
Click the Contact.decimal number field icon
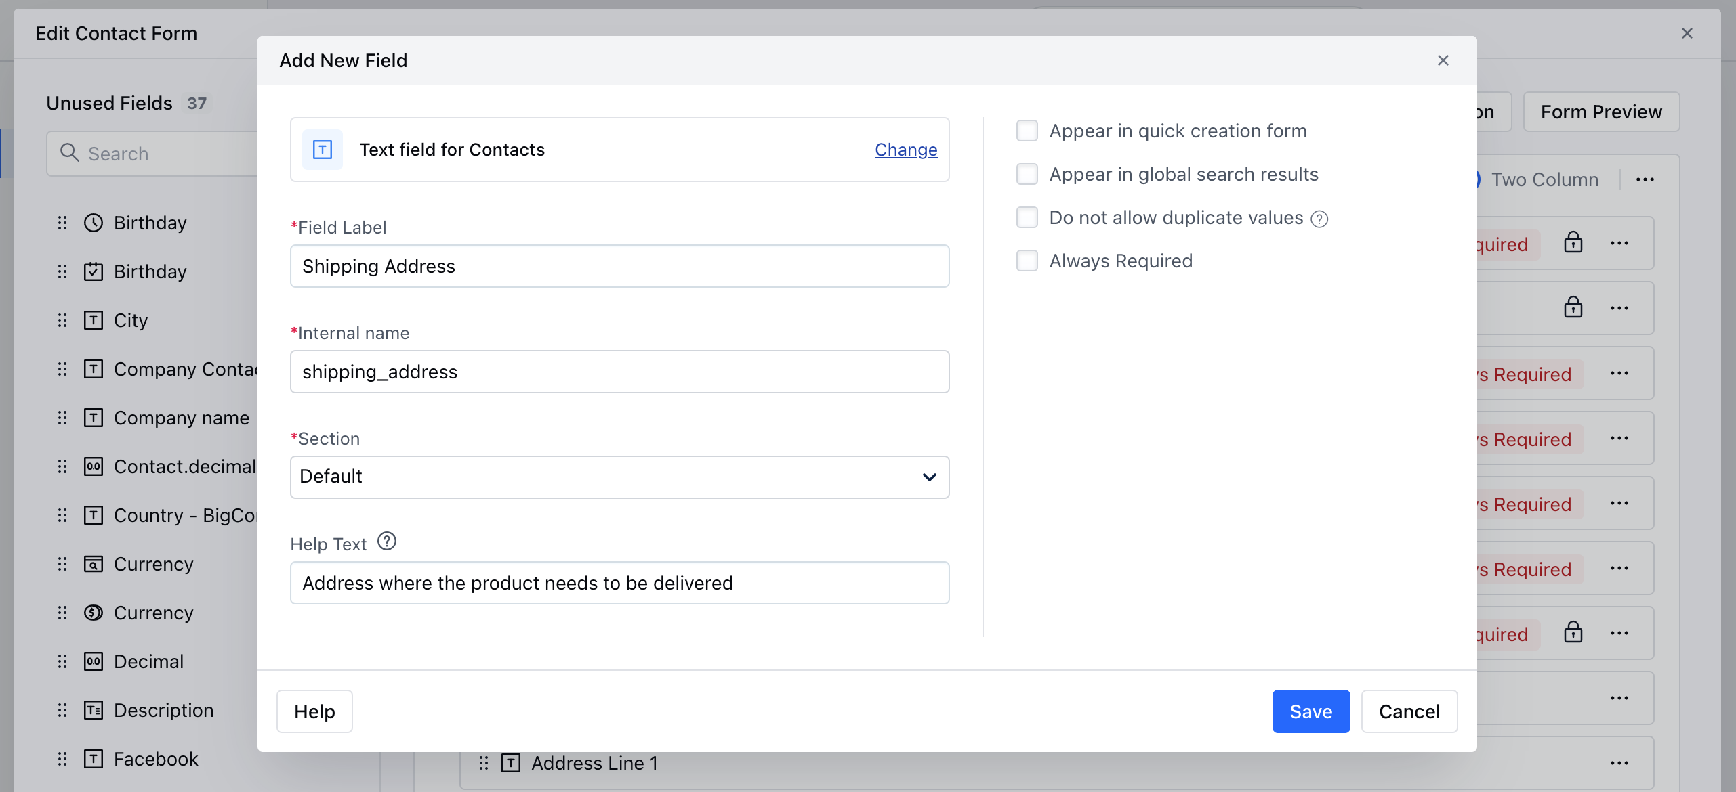(93, 466)
